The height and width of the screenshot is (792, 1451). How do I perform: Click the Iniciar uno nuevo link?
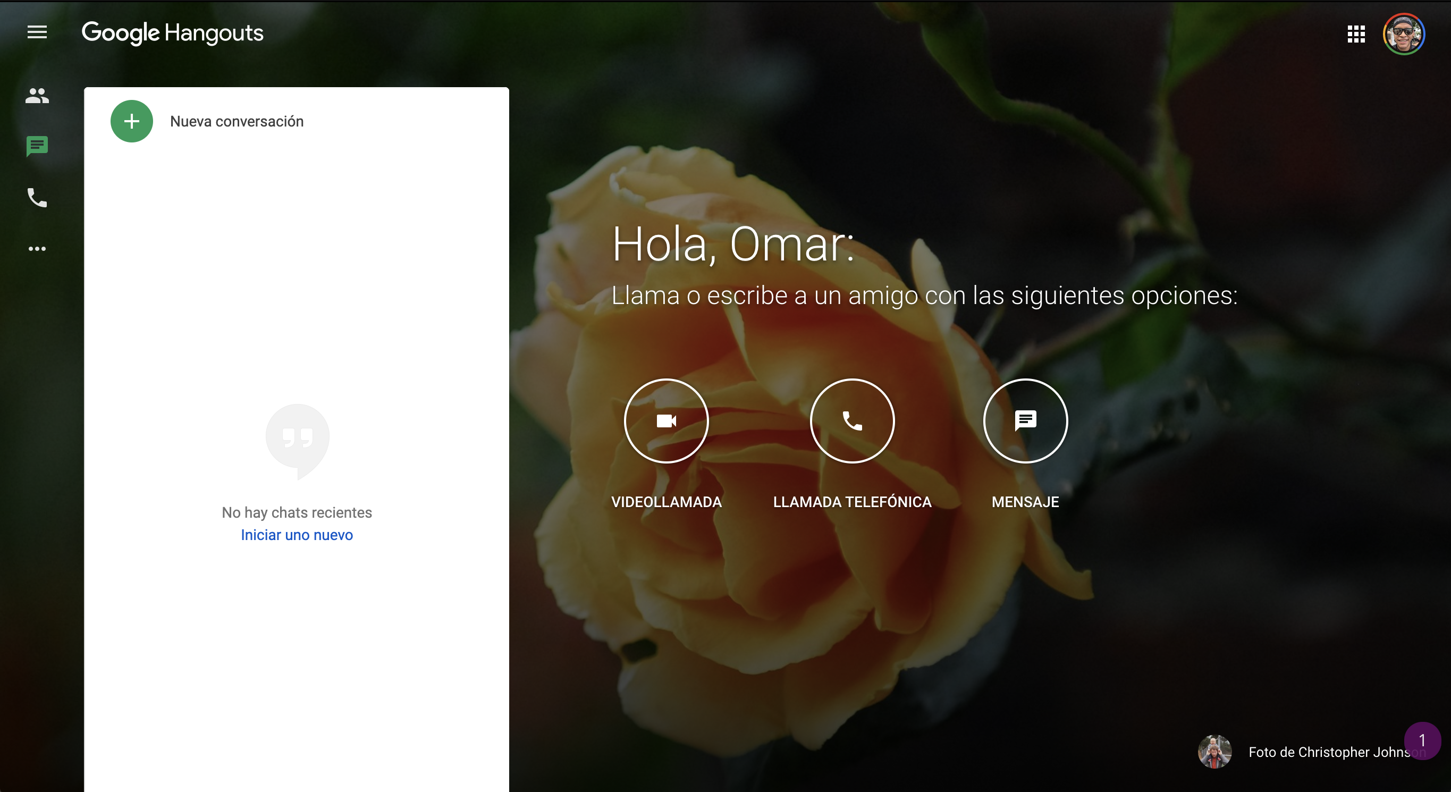click(x=297, y=535)
